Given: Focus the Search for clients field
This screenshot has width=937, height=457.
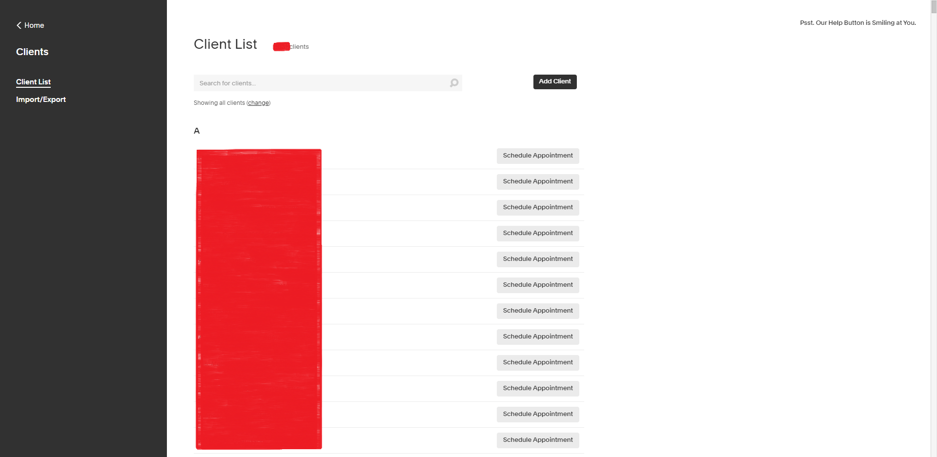Looking at the screenshot, I should tap(322, 83).
